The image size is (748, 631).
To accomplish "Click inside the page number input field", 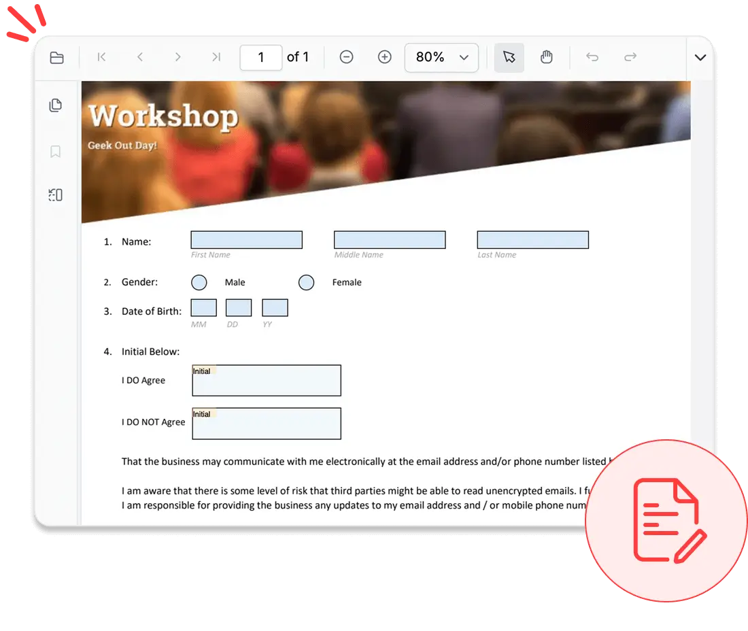I will click(260, 57).
